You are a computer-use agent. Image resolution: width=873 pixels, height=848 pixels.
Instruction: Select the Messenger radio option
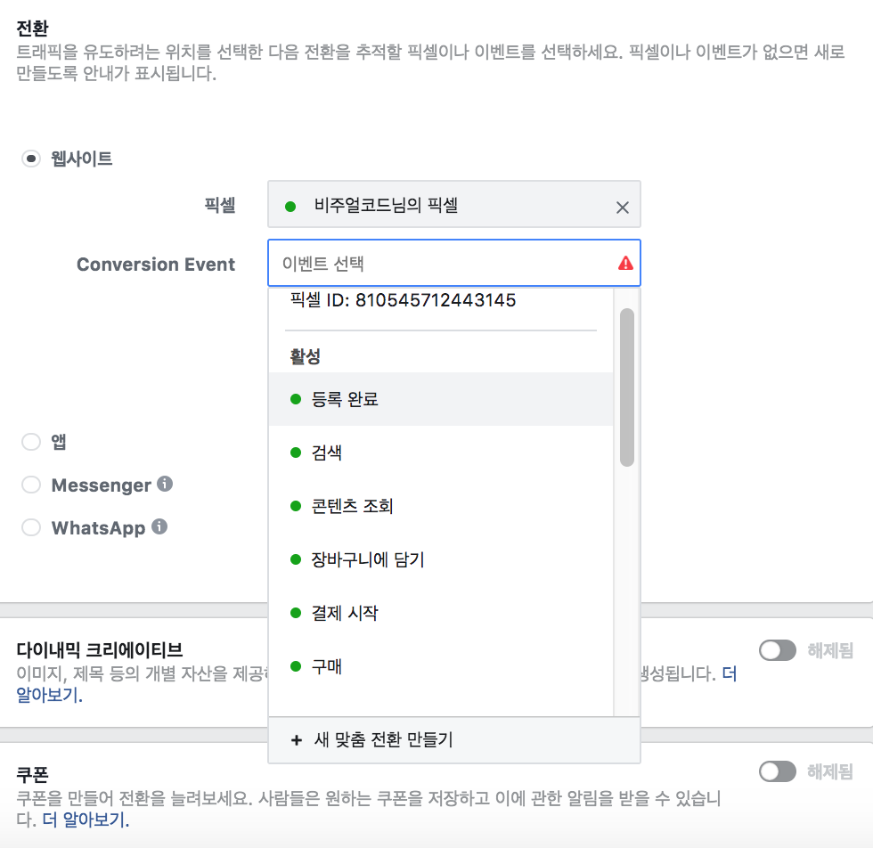(30, 485)
